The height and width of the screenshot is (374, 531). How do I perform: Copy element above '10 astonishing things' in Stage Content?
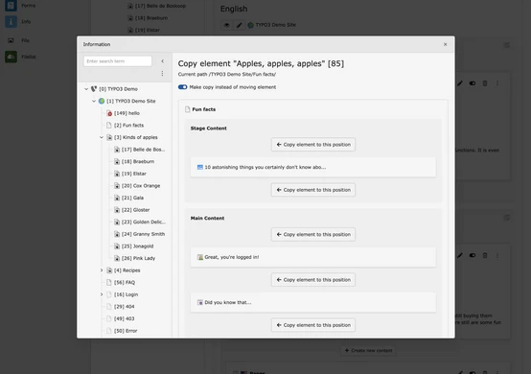coord(313,145)
